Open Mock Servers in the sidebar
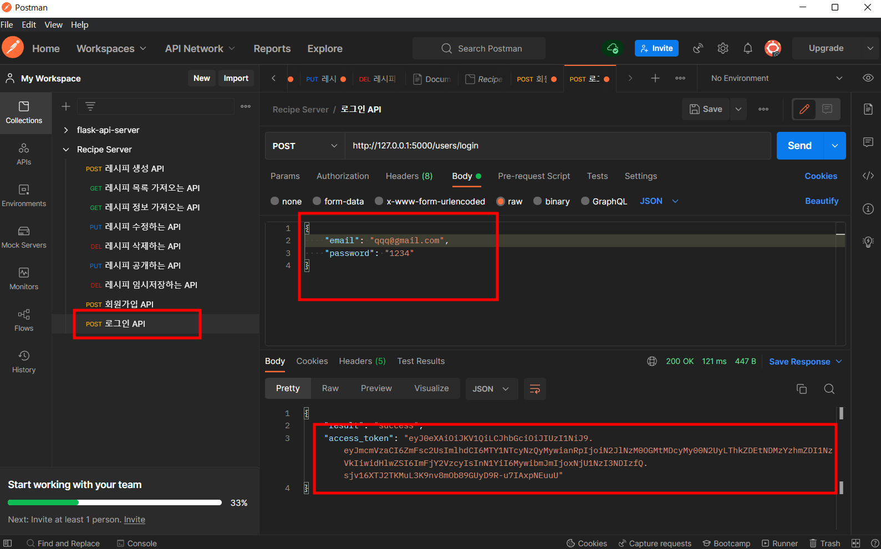Image resolution: width=881 pixels, height=549 pixels. point(24,237)
